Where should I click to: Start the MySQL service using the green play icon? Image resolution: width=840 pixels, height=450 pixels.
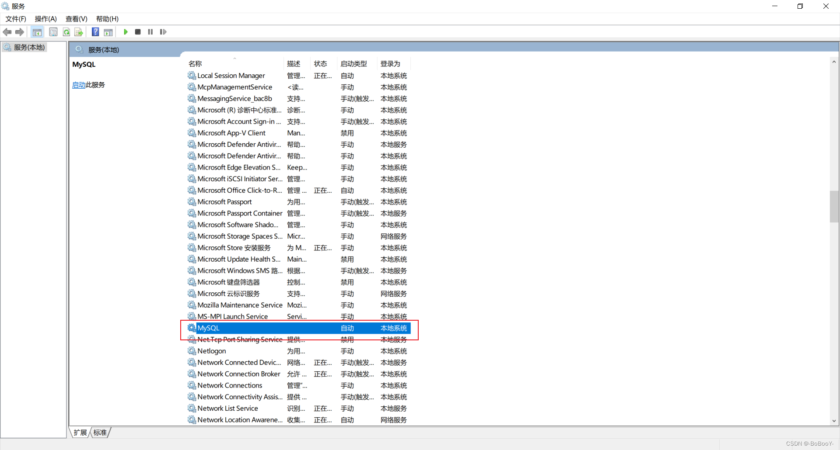[x=126, y=32]
